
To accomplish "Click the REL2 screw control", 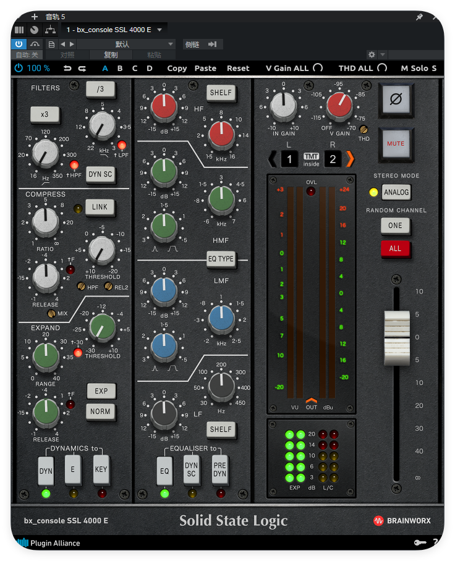I will click(x=108, y=286).
